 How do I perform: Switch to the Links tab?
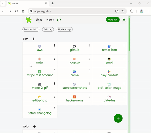39,20
